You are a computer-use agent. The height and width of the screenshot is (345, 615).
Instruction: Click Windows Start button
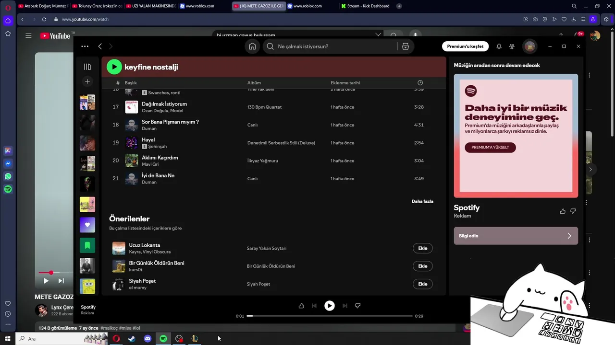click(8, 339)
